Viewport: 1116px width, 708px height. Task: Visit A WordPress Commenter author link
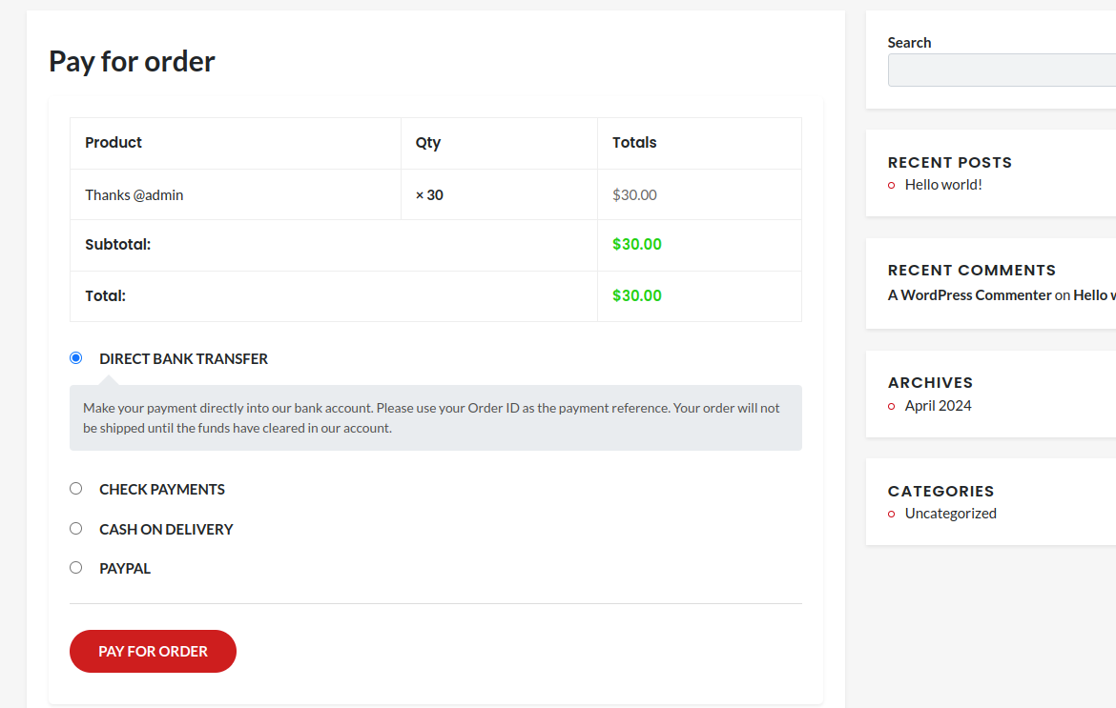(x=969, y=295)
